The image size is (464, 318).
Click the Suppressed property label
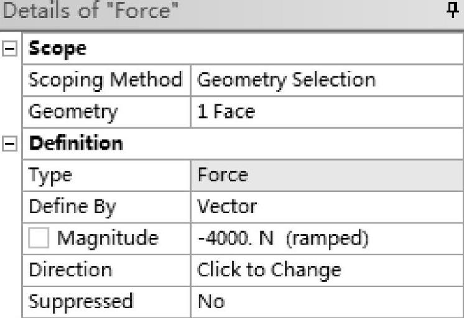coord(81,302)
